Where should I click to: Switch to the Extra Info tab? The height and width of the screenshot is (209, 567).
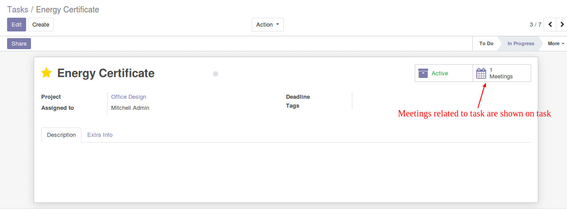100,135
